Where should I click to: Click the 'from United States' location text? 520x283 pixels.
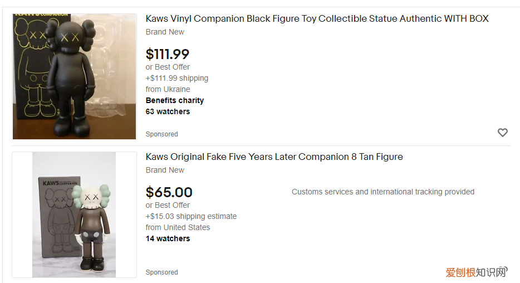pyautogui.click(x=178, y=227)
